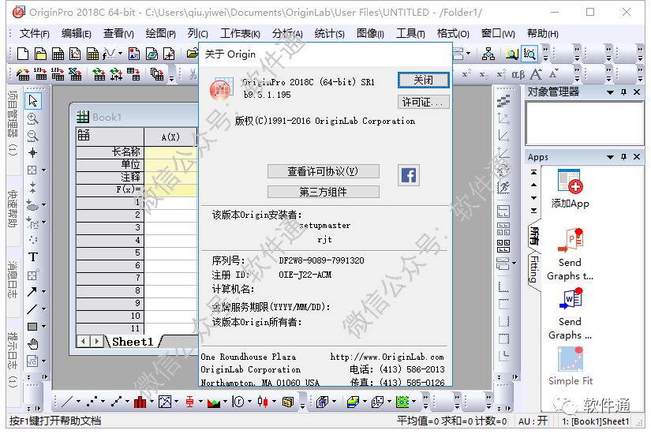Pin the 对象管理器 panel
This screenshot has width=651, height=434.
(623, 92)
